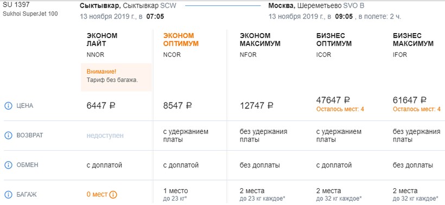This screenshot has height=205, width=445.
Task: Open the info icon beside ВОЗВРАТ
Action: pos(8,136)
